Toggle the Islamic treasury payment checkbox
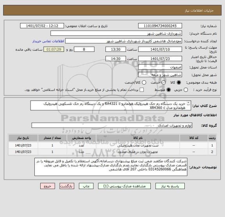 tap(142, 90)
